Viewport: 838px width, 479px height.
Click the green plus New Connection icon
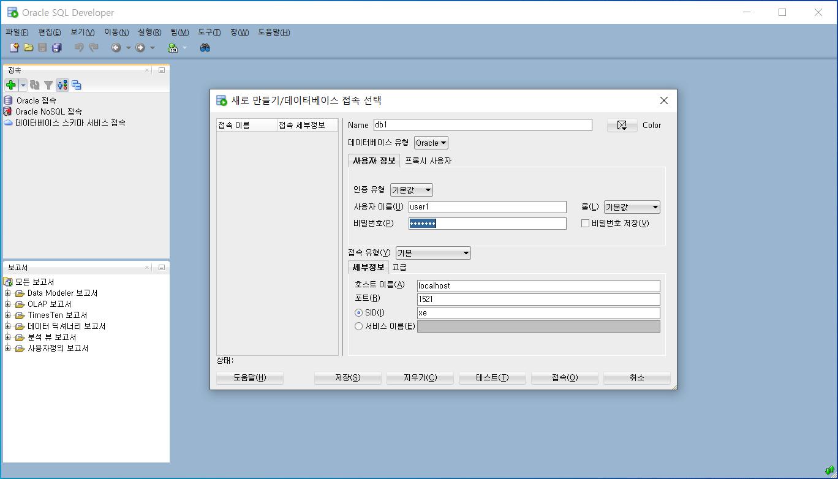tap(10, 85)
